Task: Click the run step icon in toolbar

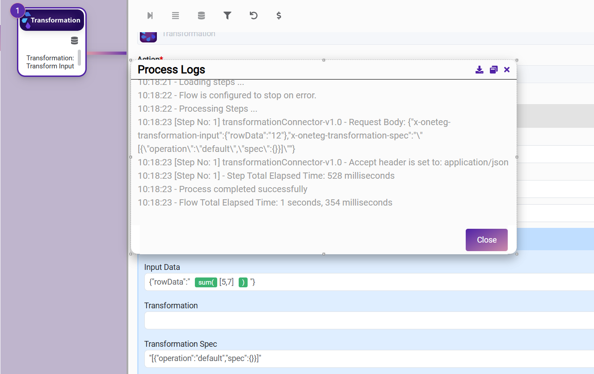Action: [x=150, y=16]
